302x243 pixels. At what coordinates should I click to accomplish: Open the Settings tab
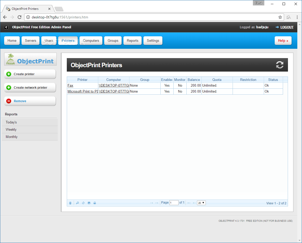click(x=153, y=40)
